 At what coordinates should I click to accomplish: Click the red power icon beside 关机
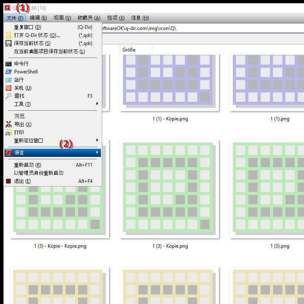(9, 88)
